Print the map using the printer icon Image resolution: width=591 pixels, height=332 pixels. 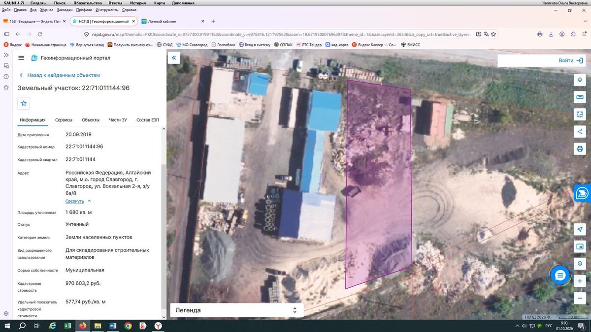point(580,149)
